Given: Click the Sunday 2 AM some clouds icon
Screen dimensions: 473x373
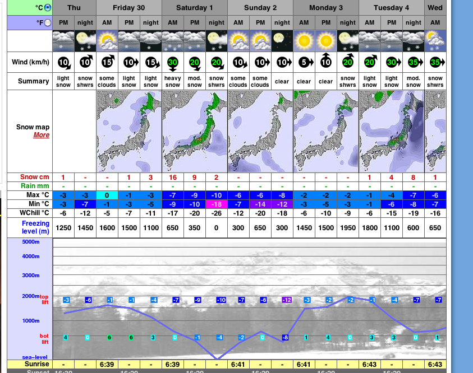Looking at the screenshot, I should click(x=238, y=41).
